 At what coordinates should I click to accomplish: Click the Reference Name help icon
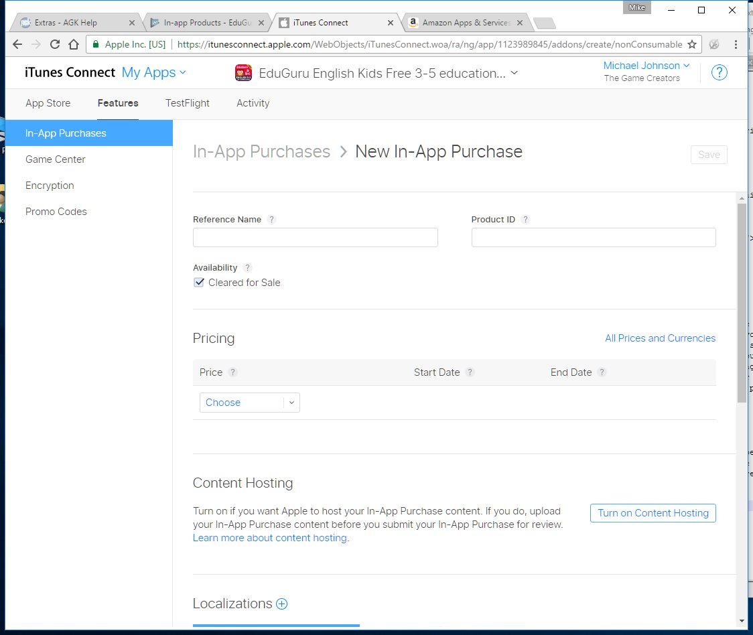[x=271, y=220]
